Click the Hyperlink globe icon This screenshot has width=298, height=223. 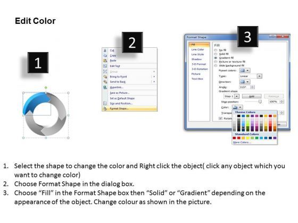[x=105, y=87]
